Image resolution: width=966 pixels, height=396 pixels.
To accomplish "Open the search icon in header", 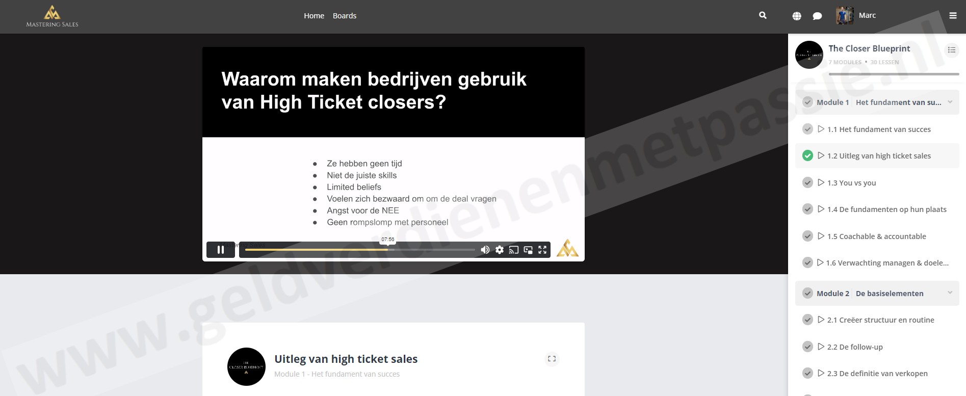I will point(763,15).
